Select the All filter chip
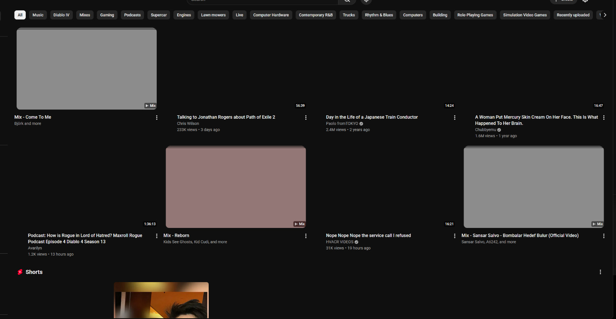The height and width of the screenshot is (319, 616). pos(20,15)
